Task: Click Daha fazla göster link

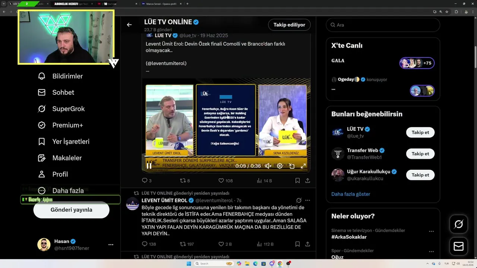Action: [x=351, y=194]
